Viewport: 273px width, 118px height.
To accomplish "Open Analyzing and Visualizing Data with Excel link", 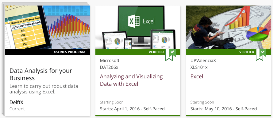I will click(131, 80).
